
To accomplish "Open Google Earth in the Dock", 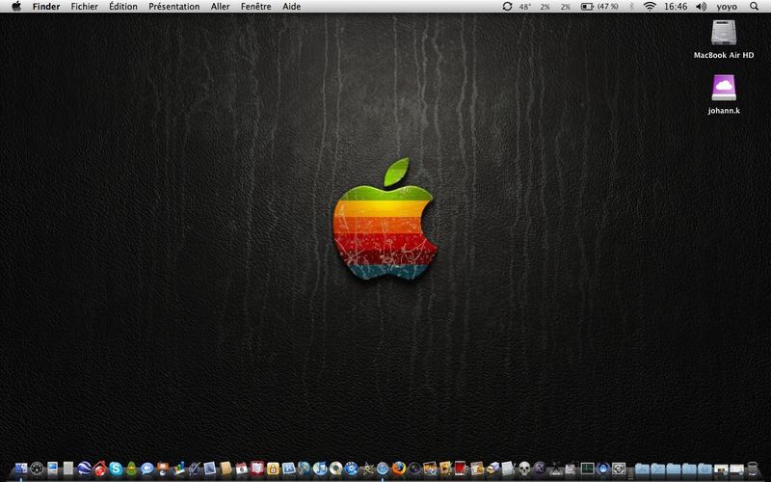I will coord(84,469).
